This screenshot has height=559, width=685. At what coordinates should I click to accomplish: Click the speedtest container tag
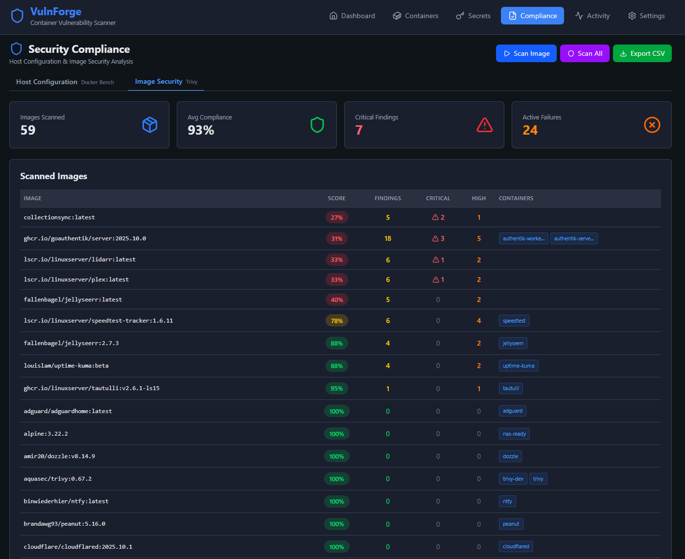click(x=514, y=321)
